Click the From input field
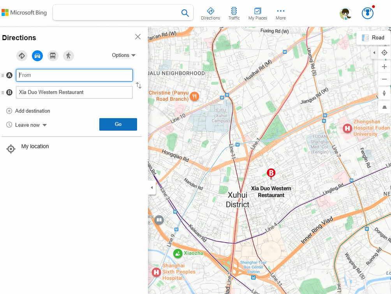This screenshot has height=294, width=391. (74, 75)
